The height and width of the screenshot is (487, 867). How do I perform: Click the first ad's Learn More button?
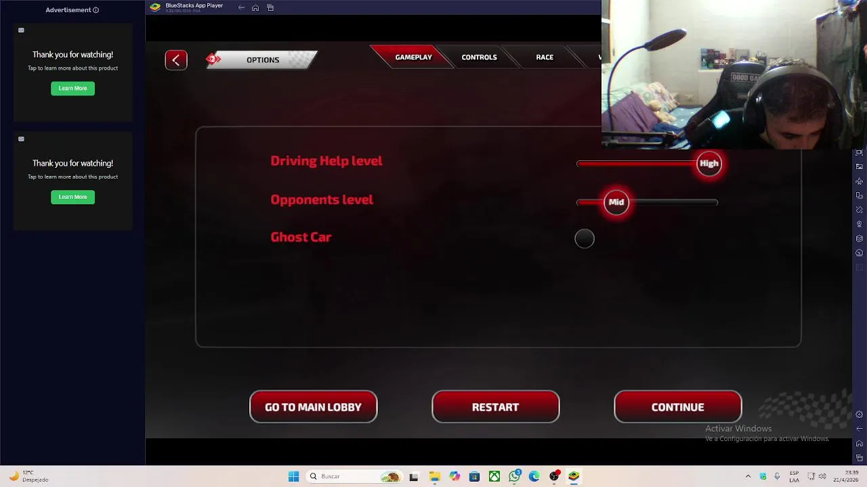(72, 88)
